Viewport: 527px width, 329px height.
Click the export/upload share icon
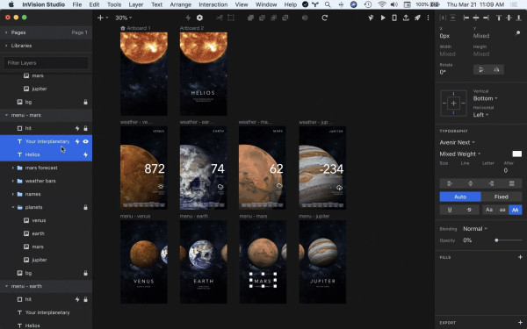click(x=406, y=18)
